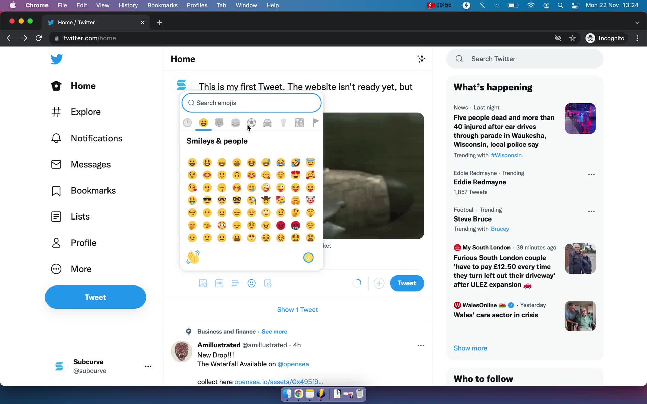Open sidebar Tweet compose button
Viewport: 647px width, 404px height.
[95, 297]
